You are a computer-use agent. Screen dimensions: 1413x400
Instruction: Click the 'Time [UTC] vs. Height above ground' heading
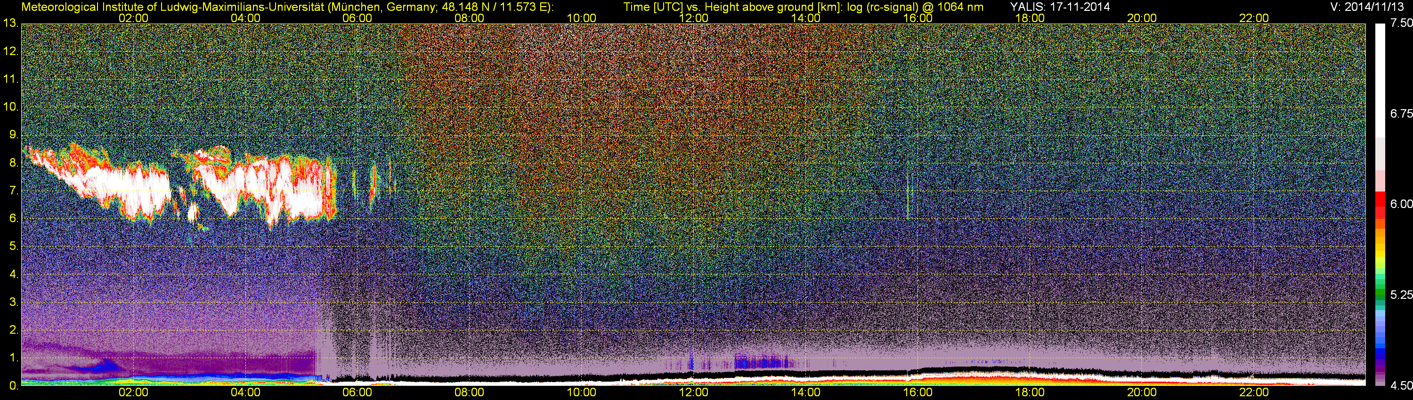pyautogui.click(x=719, y=7)
